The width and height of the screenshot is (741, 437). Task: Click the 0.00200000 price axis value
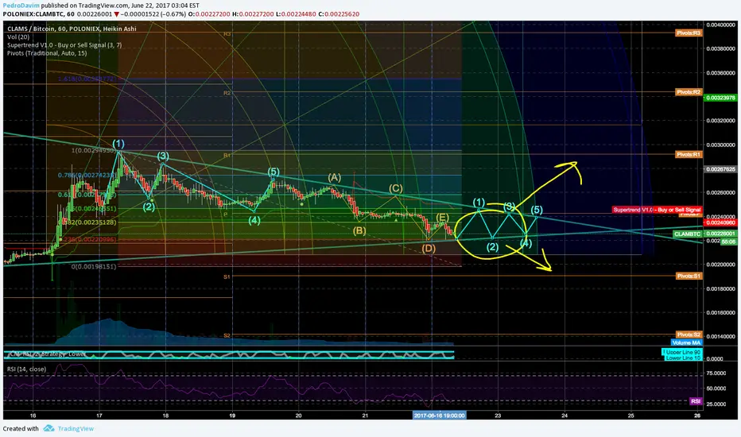[x=720, y=265]
